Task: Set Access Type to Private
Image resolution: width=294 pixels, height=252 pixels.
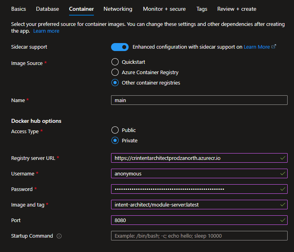Action: point(115,140)
